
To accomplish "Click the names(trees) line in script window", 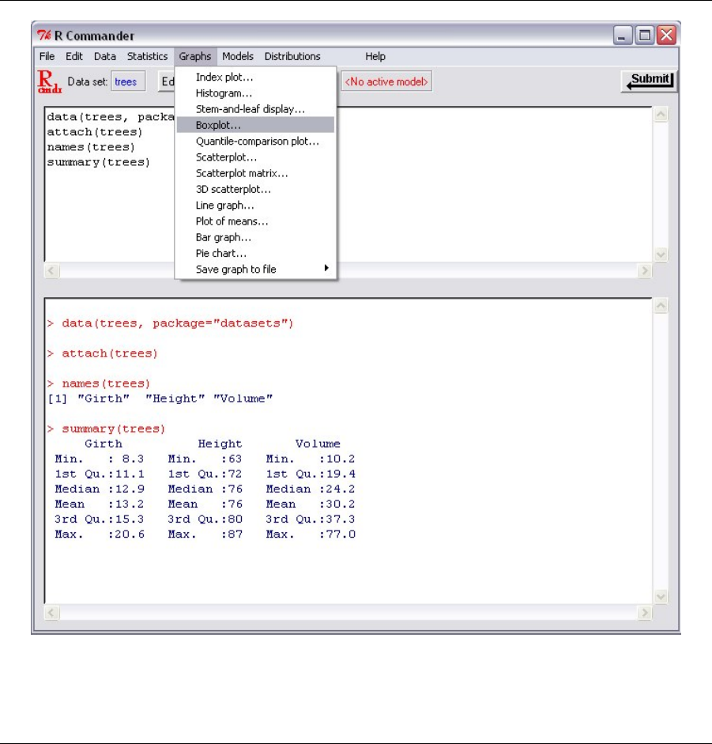I will (x=91, y=147).
